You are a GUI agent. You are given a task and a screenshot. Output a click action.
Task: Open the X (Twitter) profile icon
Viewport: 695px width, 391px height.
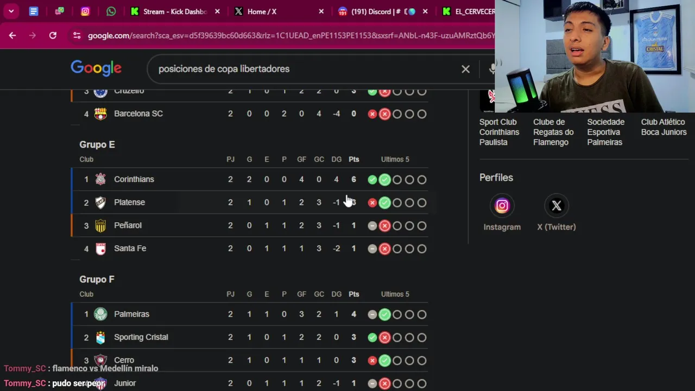tap(557, 206)
